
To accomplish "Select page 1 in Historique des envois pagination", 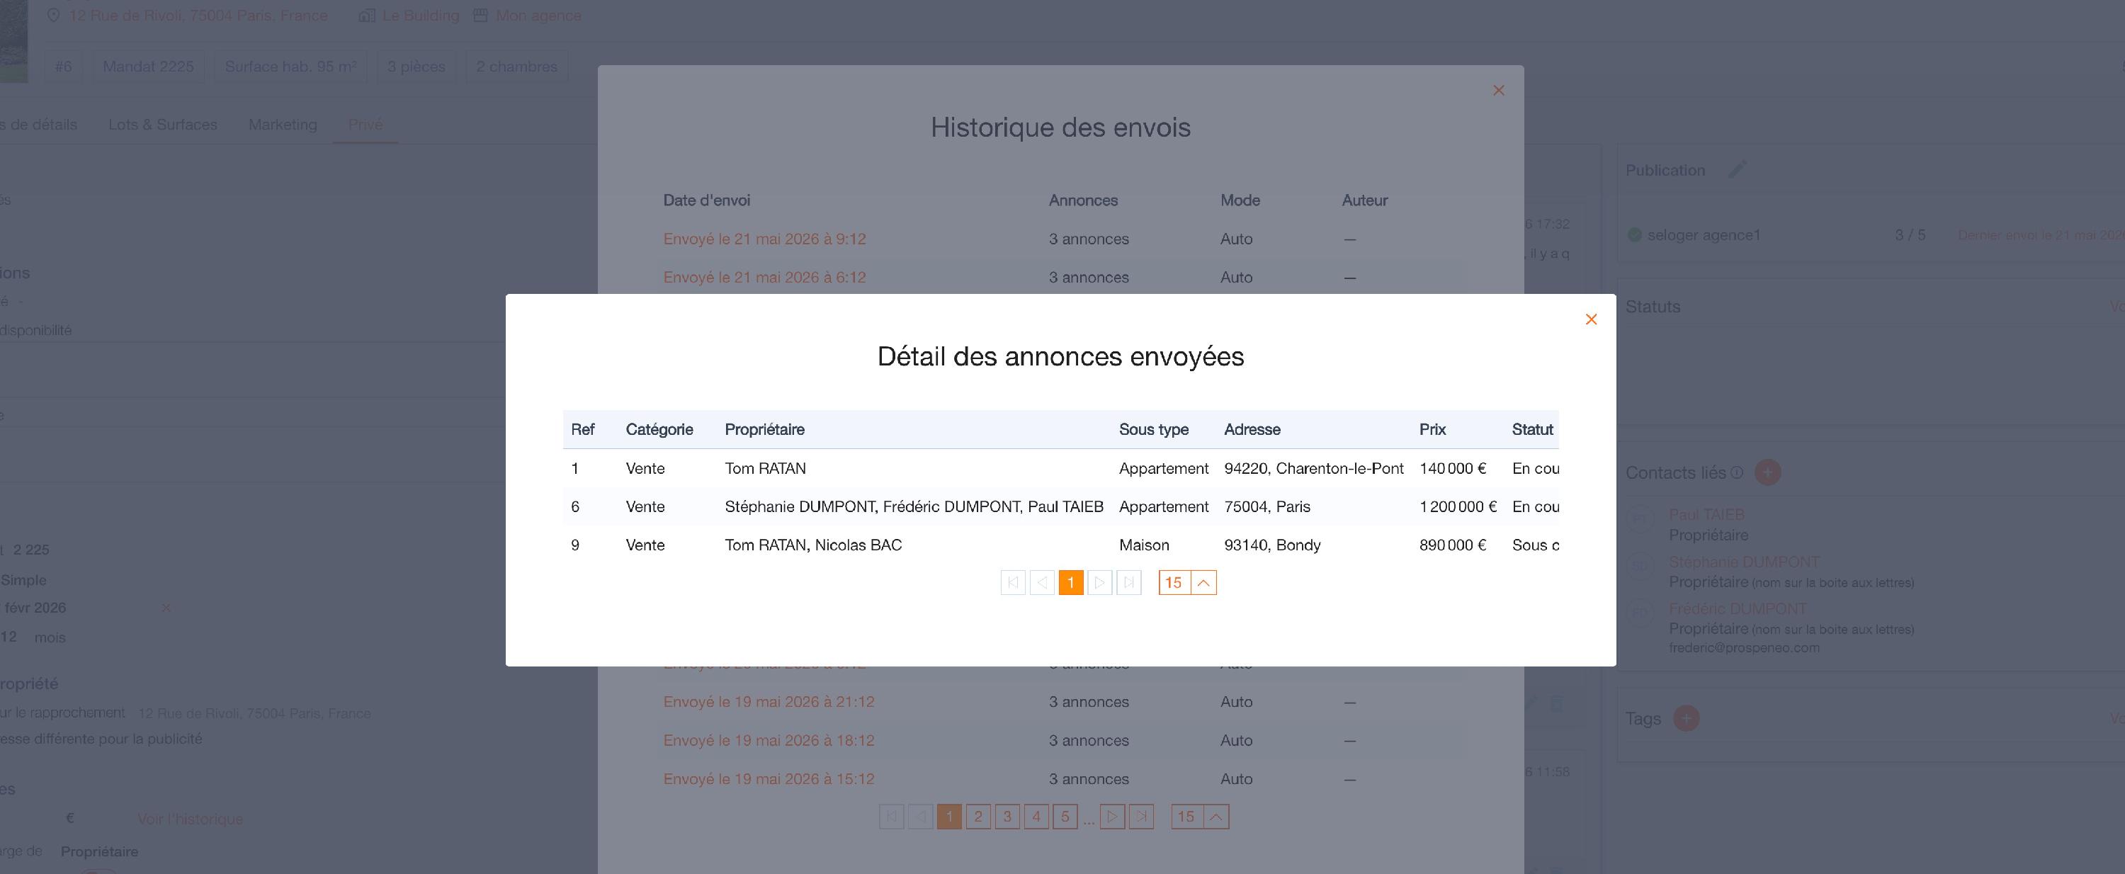I will pos(949,817).
